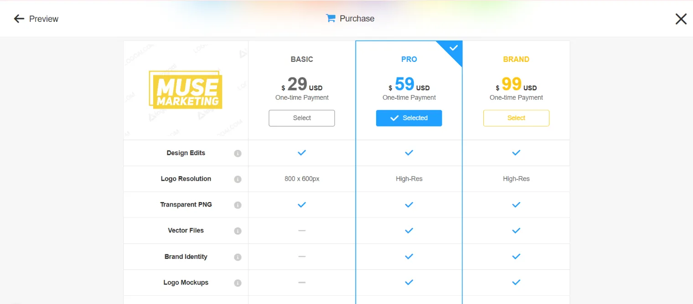
Task: Click Brand checkmark for Logo Mockups
Action: pos(516,283)
